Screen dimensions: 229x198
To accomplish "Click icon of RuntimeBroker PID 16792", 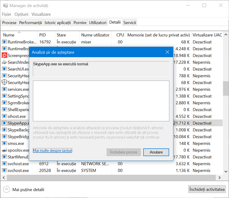I will point(4,42).
